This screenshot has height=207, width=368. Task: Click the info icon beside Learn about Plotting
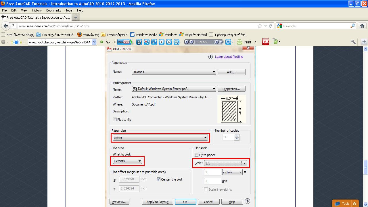(x=210, y=57)
